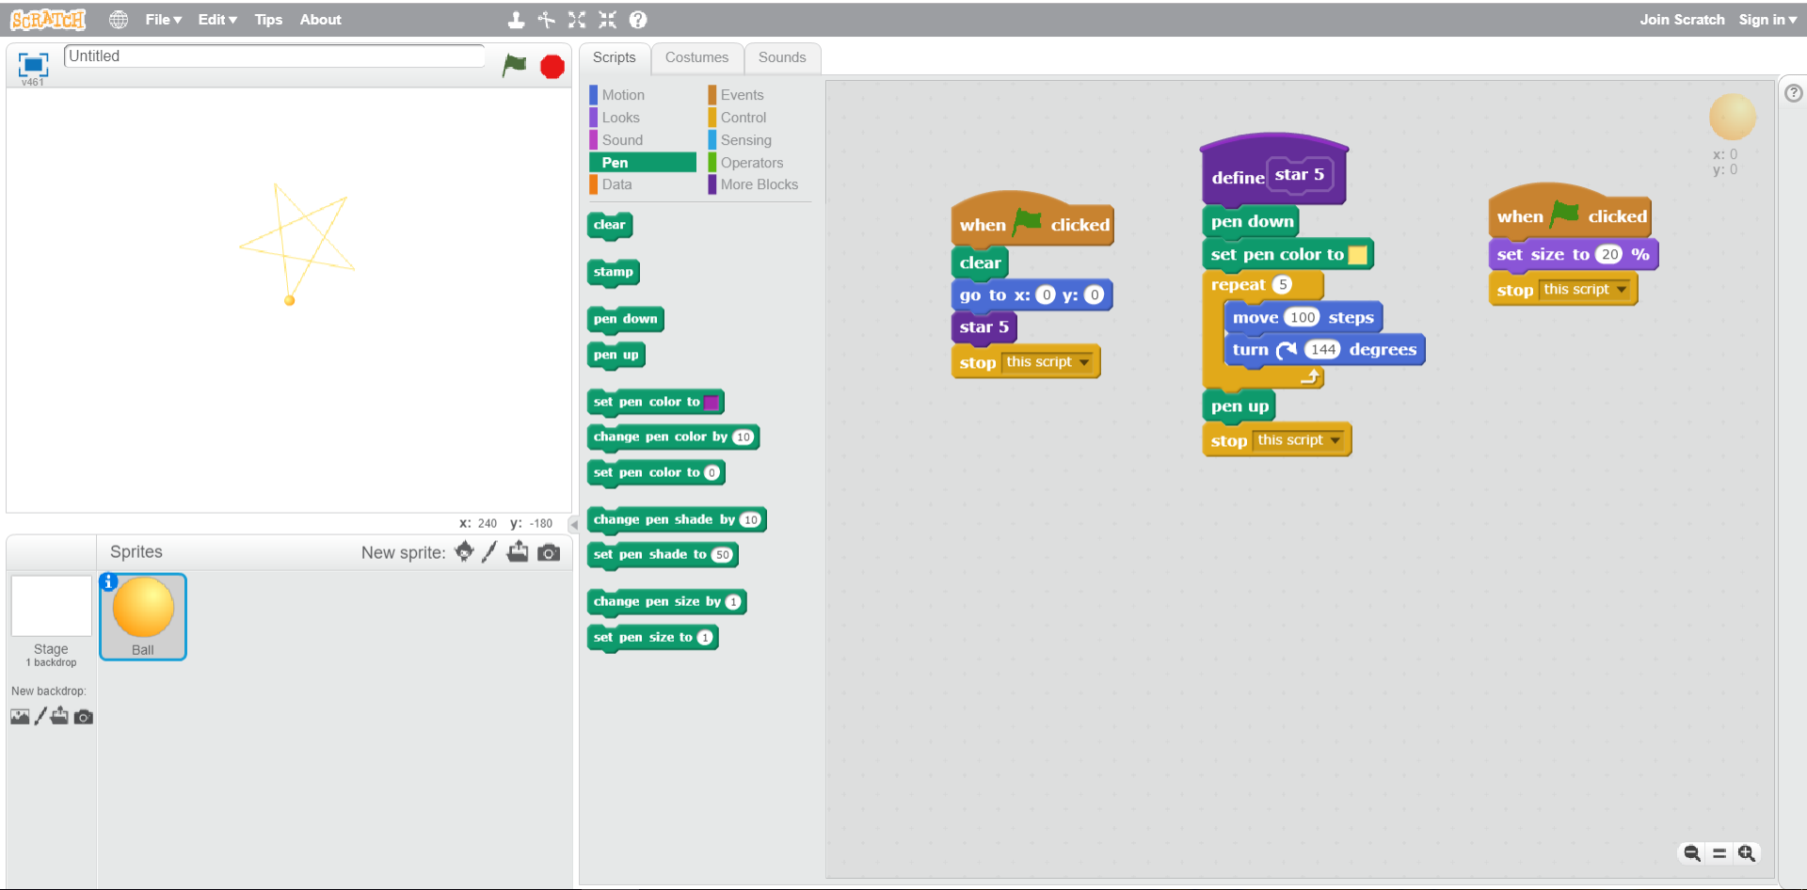Viewport: 1807px width, 890px height.
Task: Switch to the Costumes tab
Action: point(696,57)
